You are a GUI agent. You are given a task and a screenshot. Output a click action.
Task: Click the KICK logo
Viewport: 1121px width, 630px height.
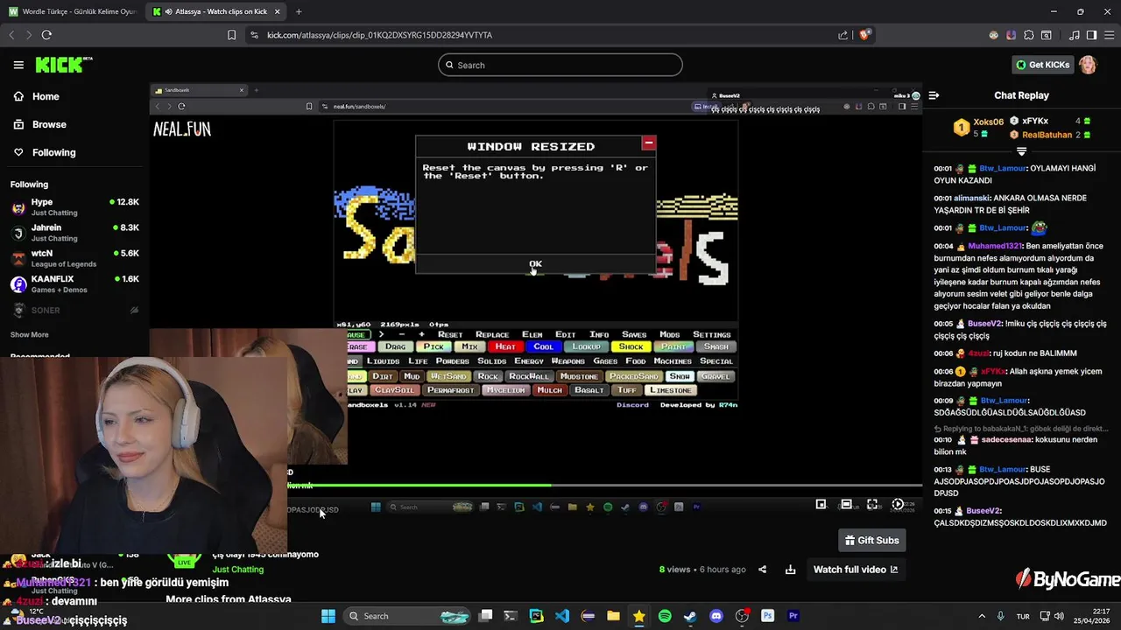63,65
